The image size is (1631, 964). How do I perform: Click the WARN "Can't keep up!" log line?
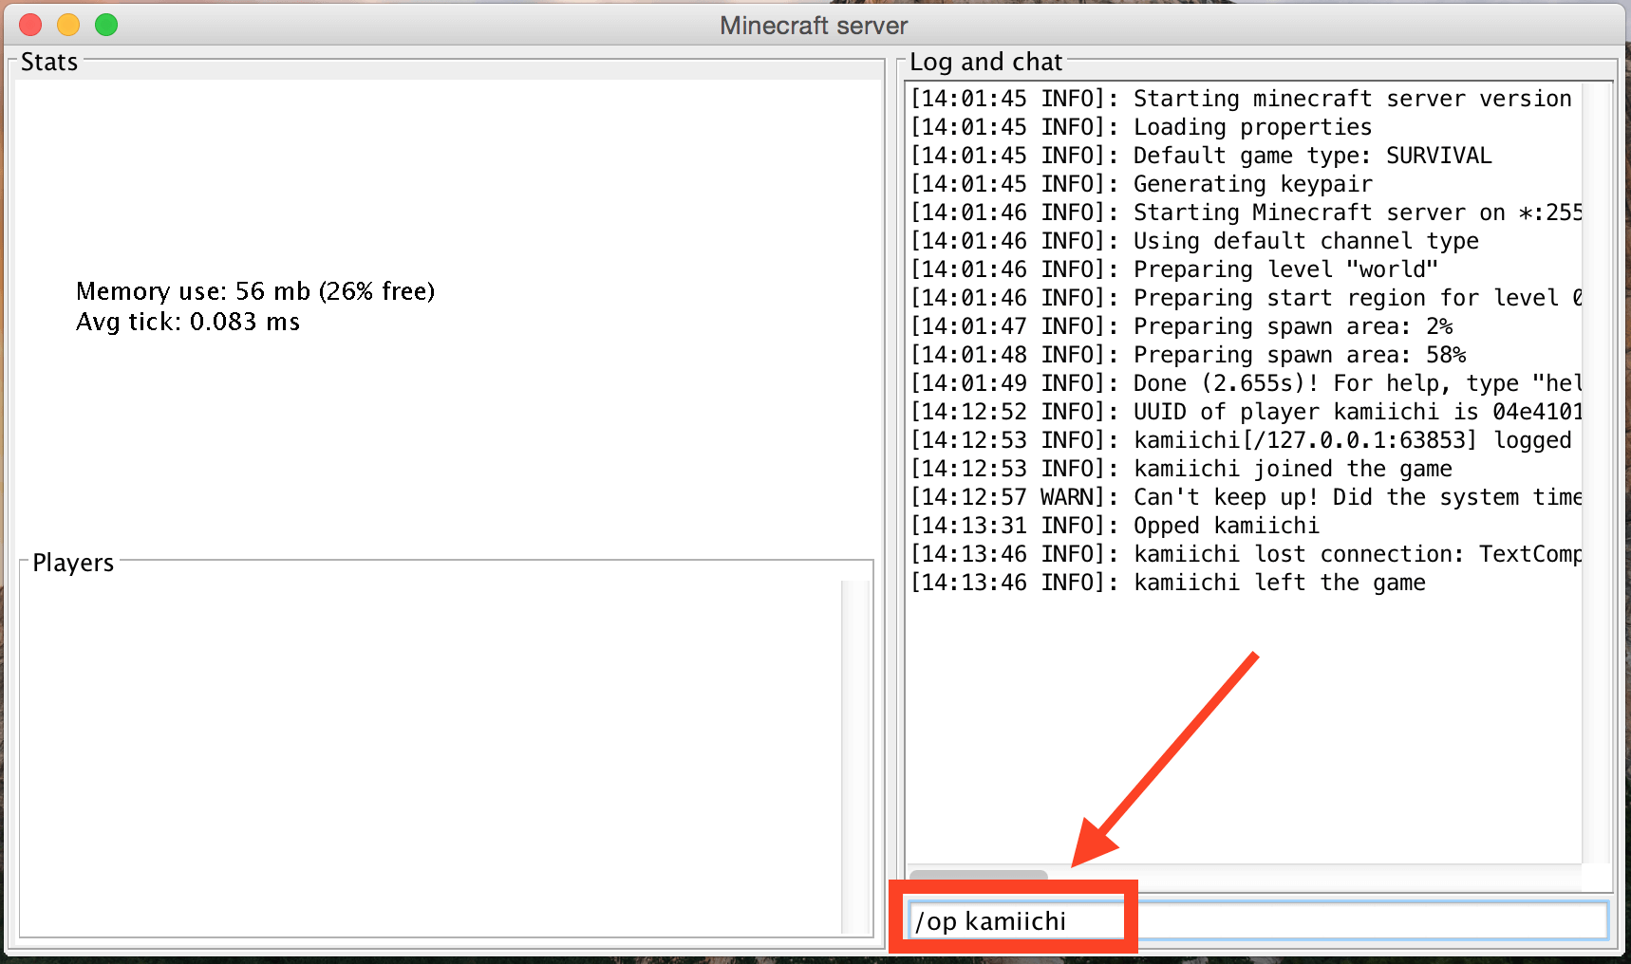coord(1244,497)
